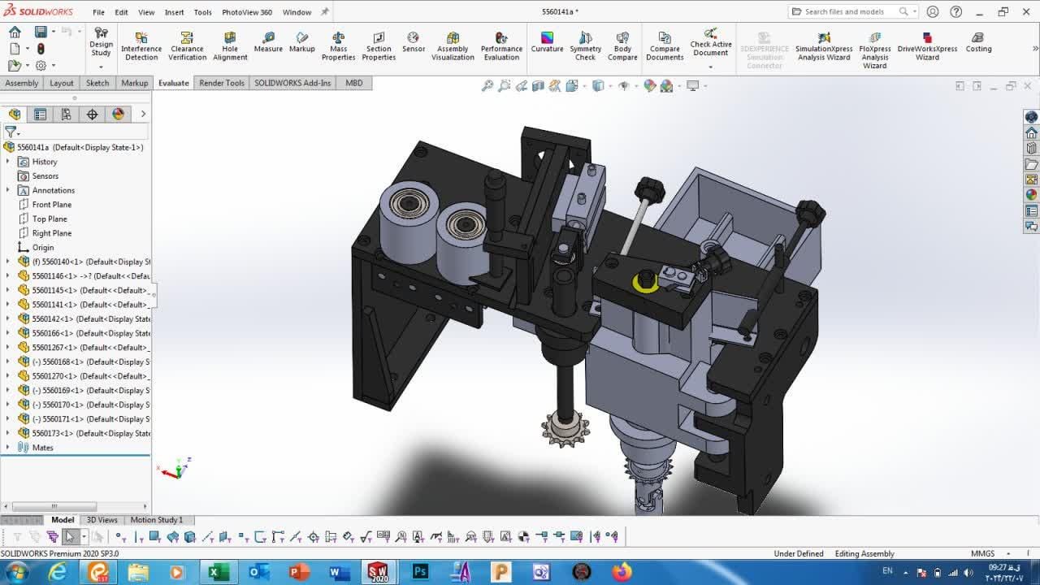Switch to the Render Tools tab
This screenshot has height=585, width=1040.
coord(222,83)
